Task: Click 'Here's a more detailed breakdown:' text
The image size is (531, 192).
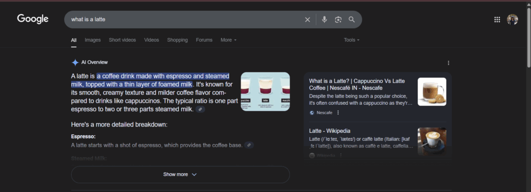Action: coord(119,125)
